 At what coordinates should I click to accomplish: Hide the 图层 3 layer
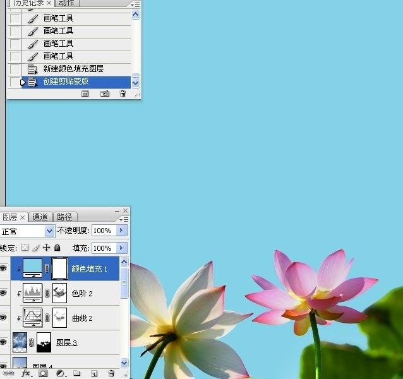pos(3,342)
